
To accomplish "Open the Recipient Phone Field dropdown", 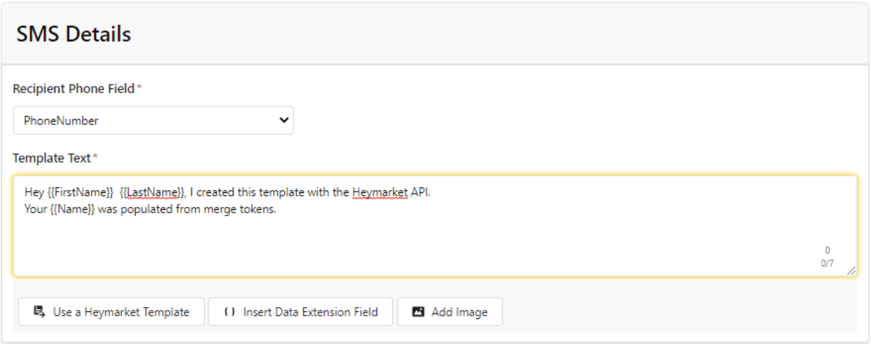I will tap(153, 120).
